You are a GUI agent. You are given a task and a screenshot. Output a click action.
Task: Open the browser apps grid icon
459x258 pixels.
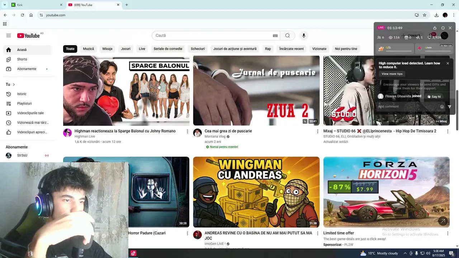point(5,24)
